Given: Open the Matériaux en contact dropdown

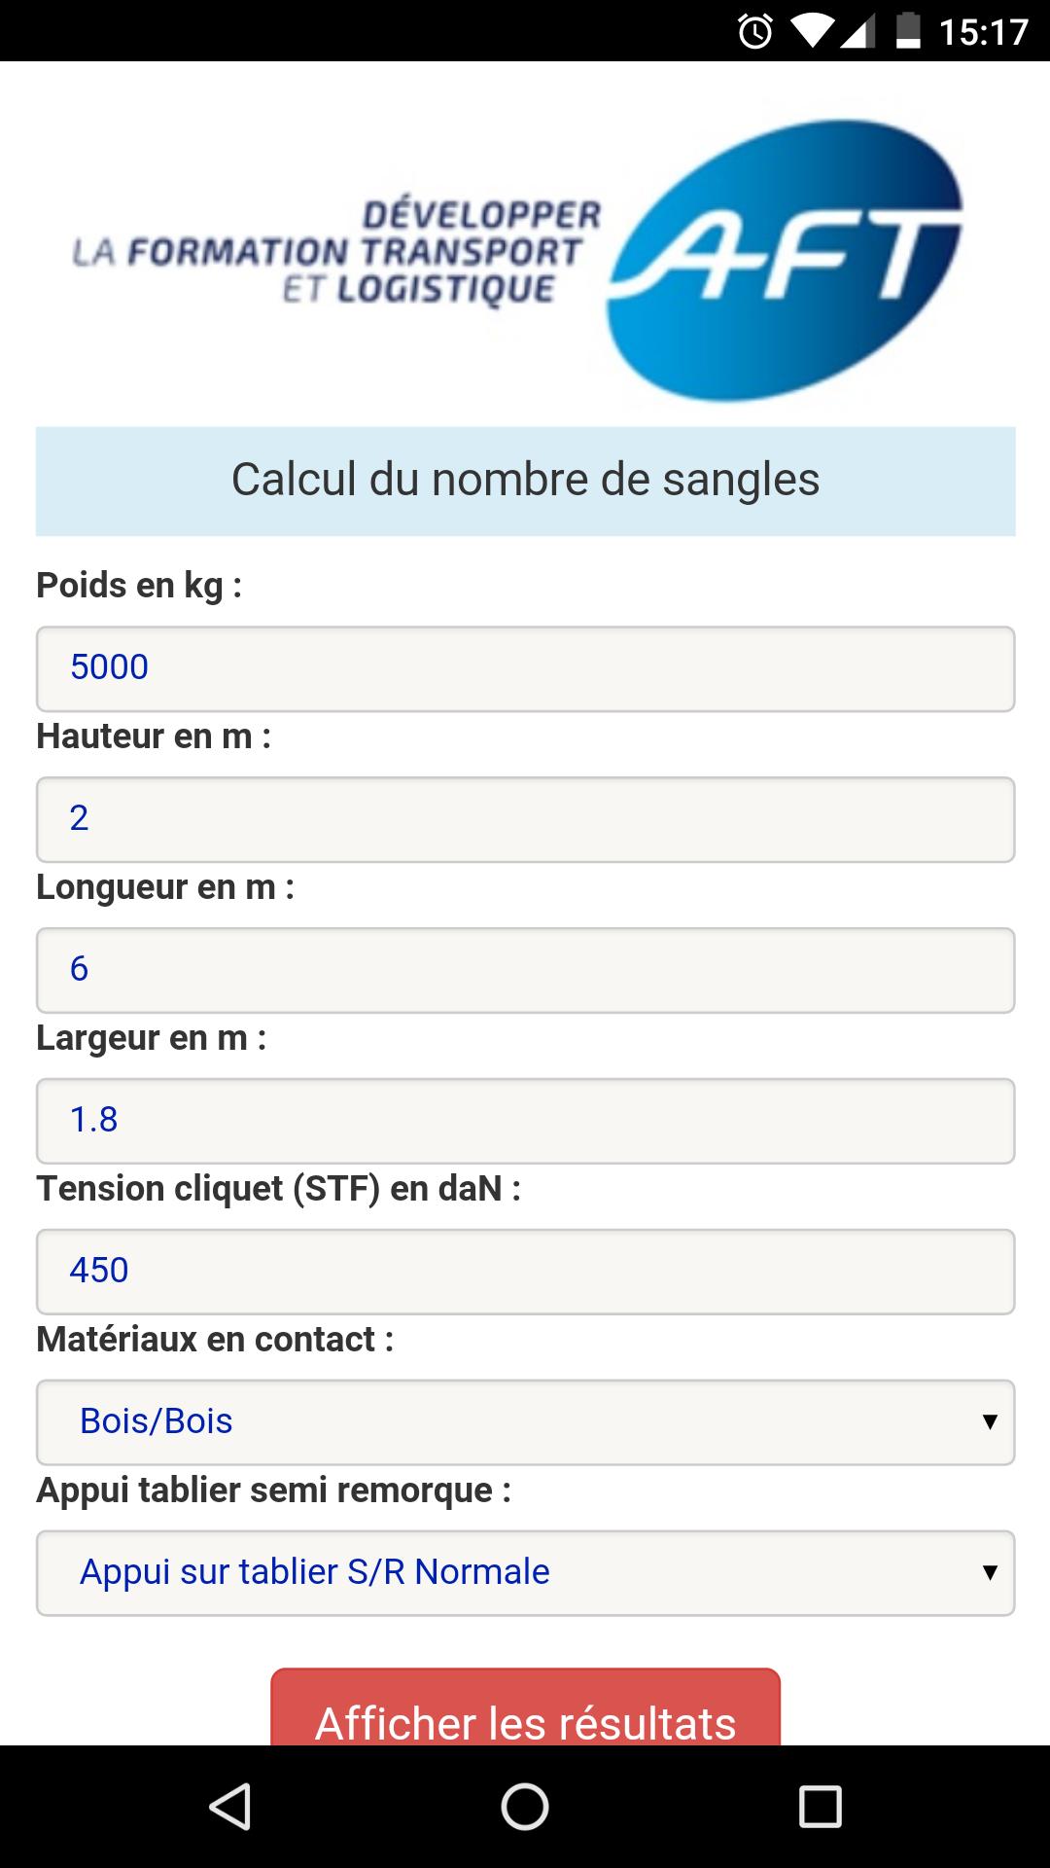Looking at the screenshot, I should coord(525,1421).
